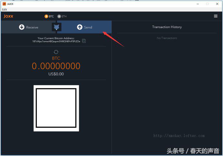This screenshot has width=223, height=156.
Task: Open the Send tab
Action: pos(84,27)
